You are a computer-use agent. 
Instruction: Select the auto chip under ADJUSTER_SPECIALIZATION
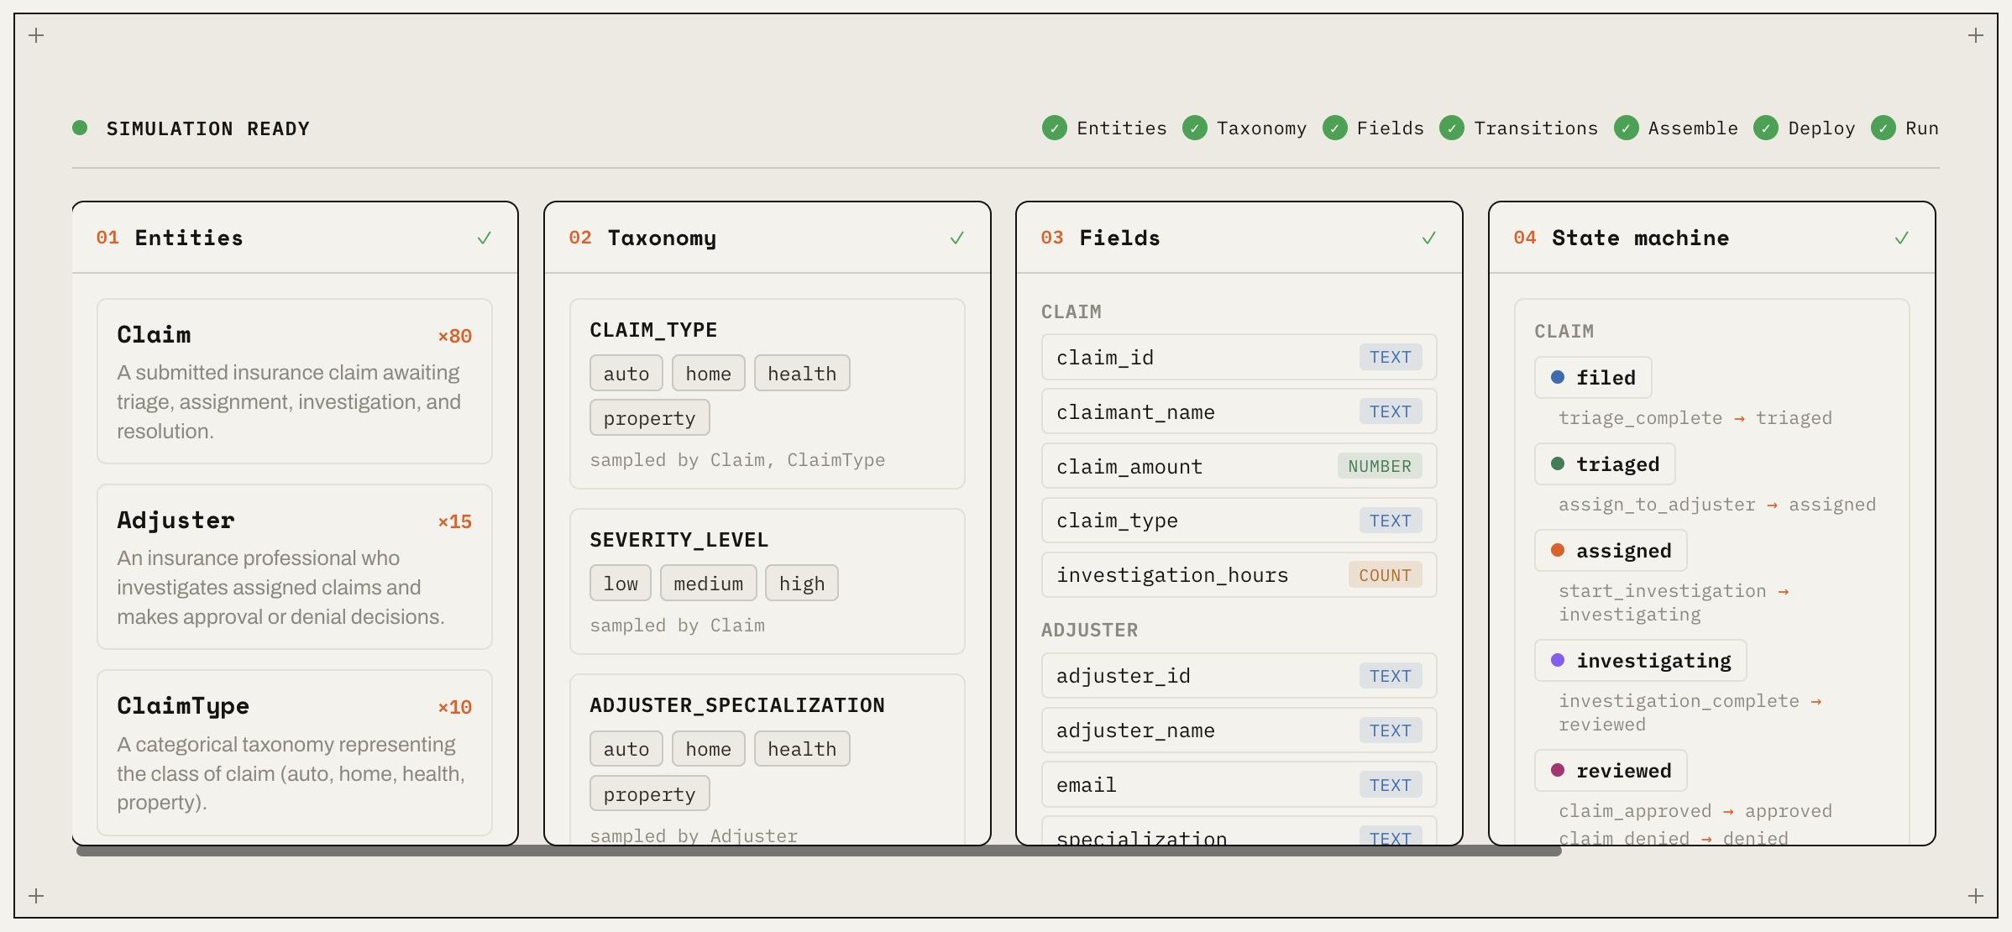click(626, 749)
